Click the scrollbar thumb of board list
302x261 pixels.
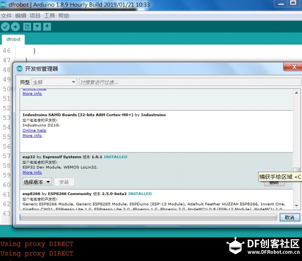click(x=297, y=170)
